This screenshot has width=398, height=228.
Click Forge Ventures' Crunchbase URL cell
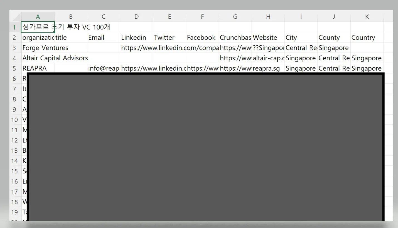click(235, 48)
